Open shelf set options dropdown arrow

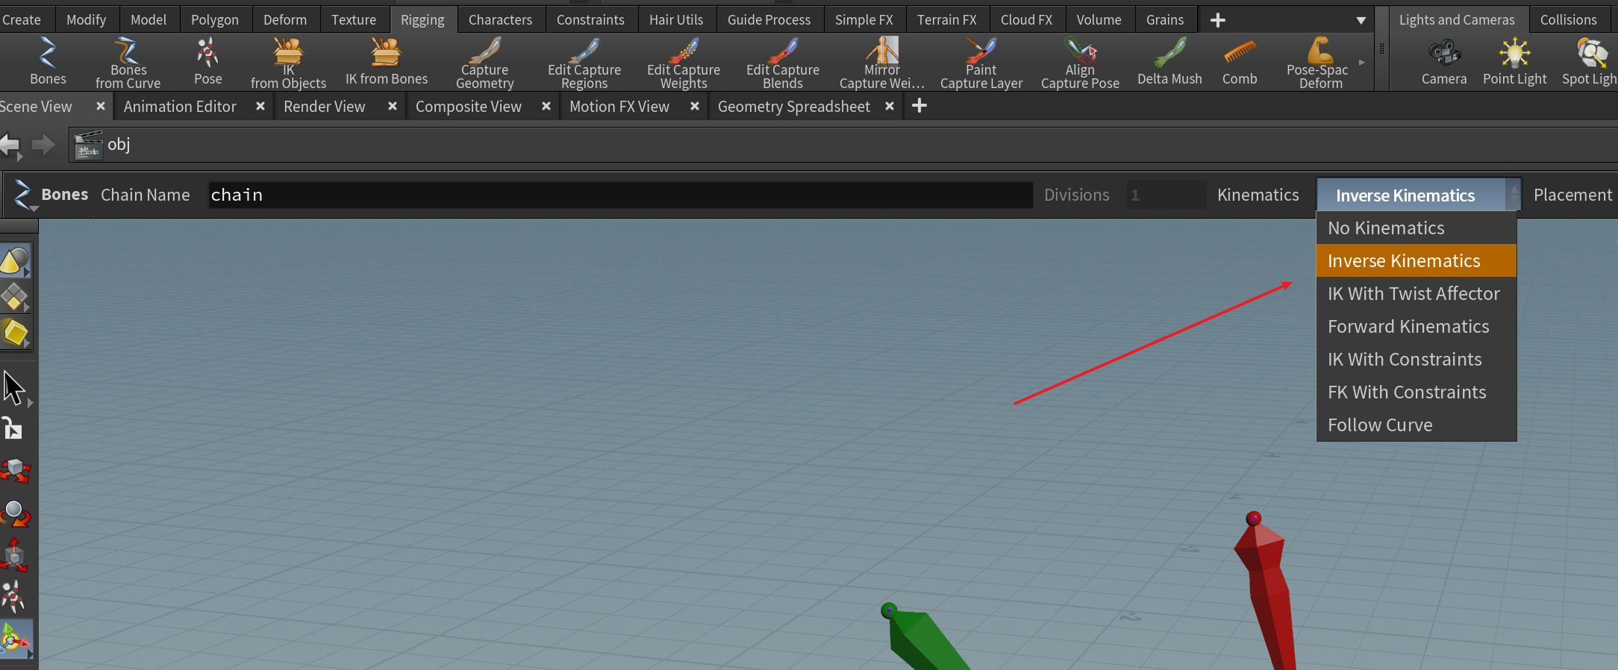tap(1361, 20)
